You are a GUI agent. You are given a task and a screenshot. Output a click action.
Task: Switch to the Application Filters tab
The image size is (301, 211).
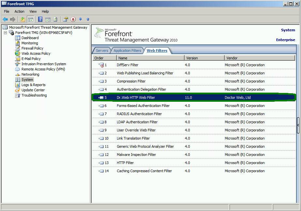(127, 51)
